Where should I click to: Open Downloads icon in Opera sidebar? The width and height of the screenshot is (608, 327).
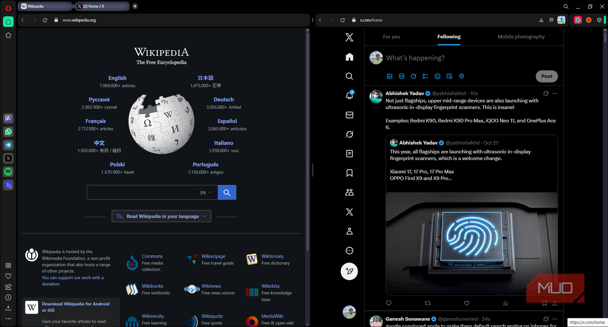(x=8, y=308)
